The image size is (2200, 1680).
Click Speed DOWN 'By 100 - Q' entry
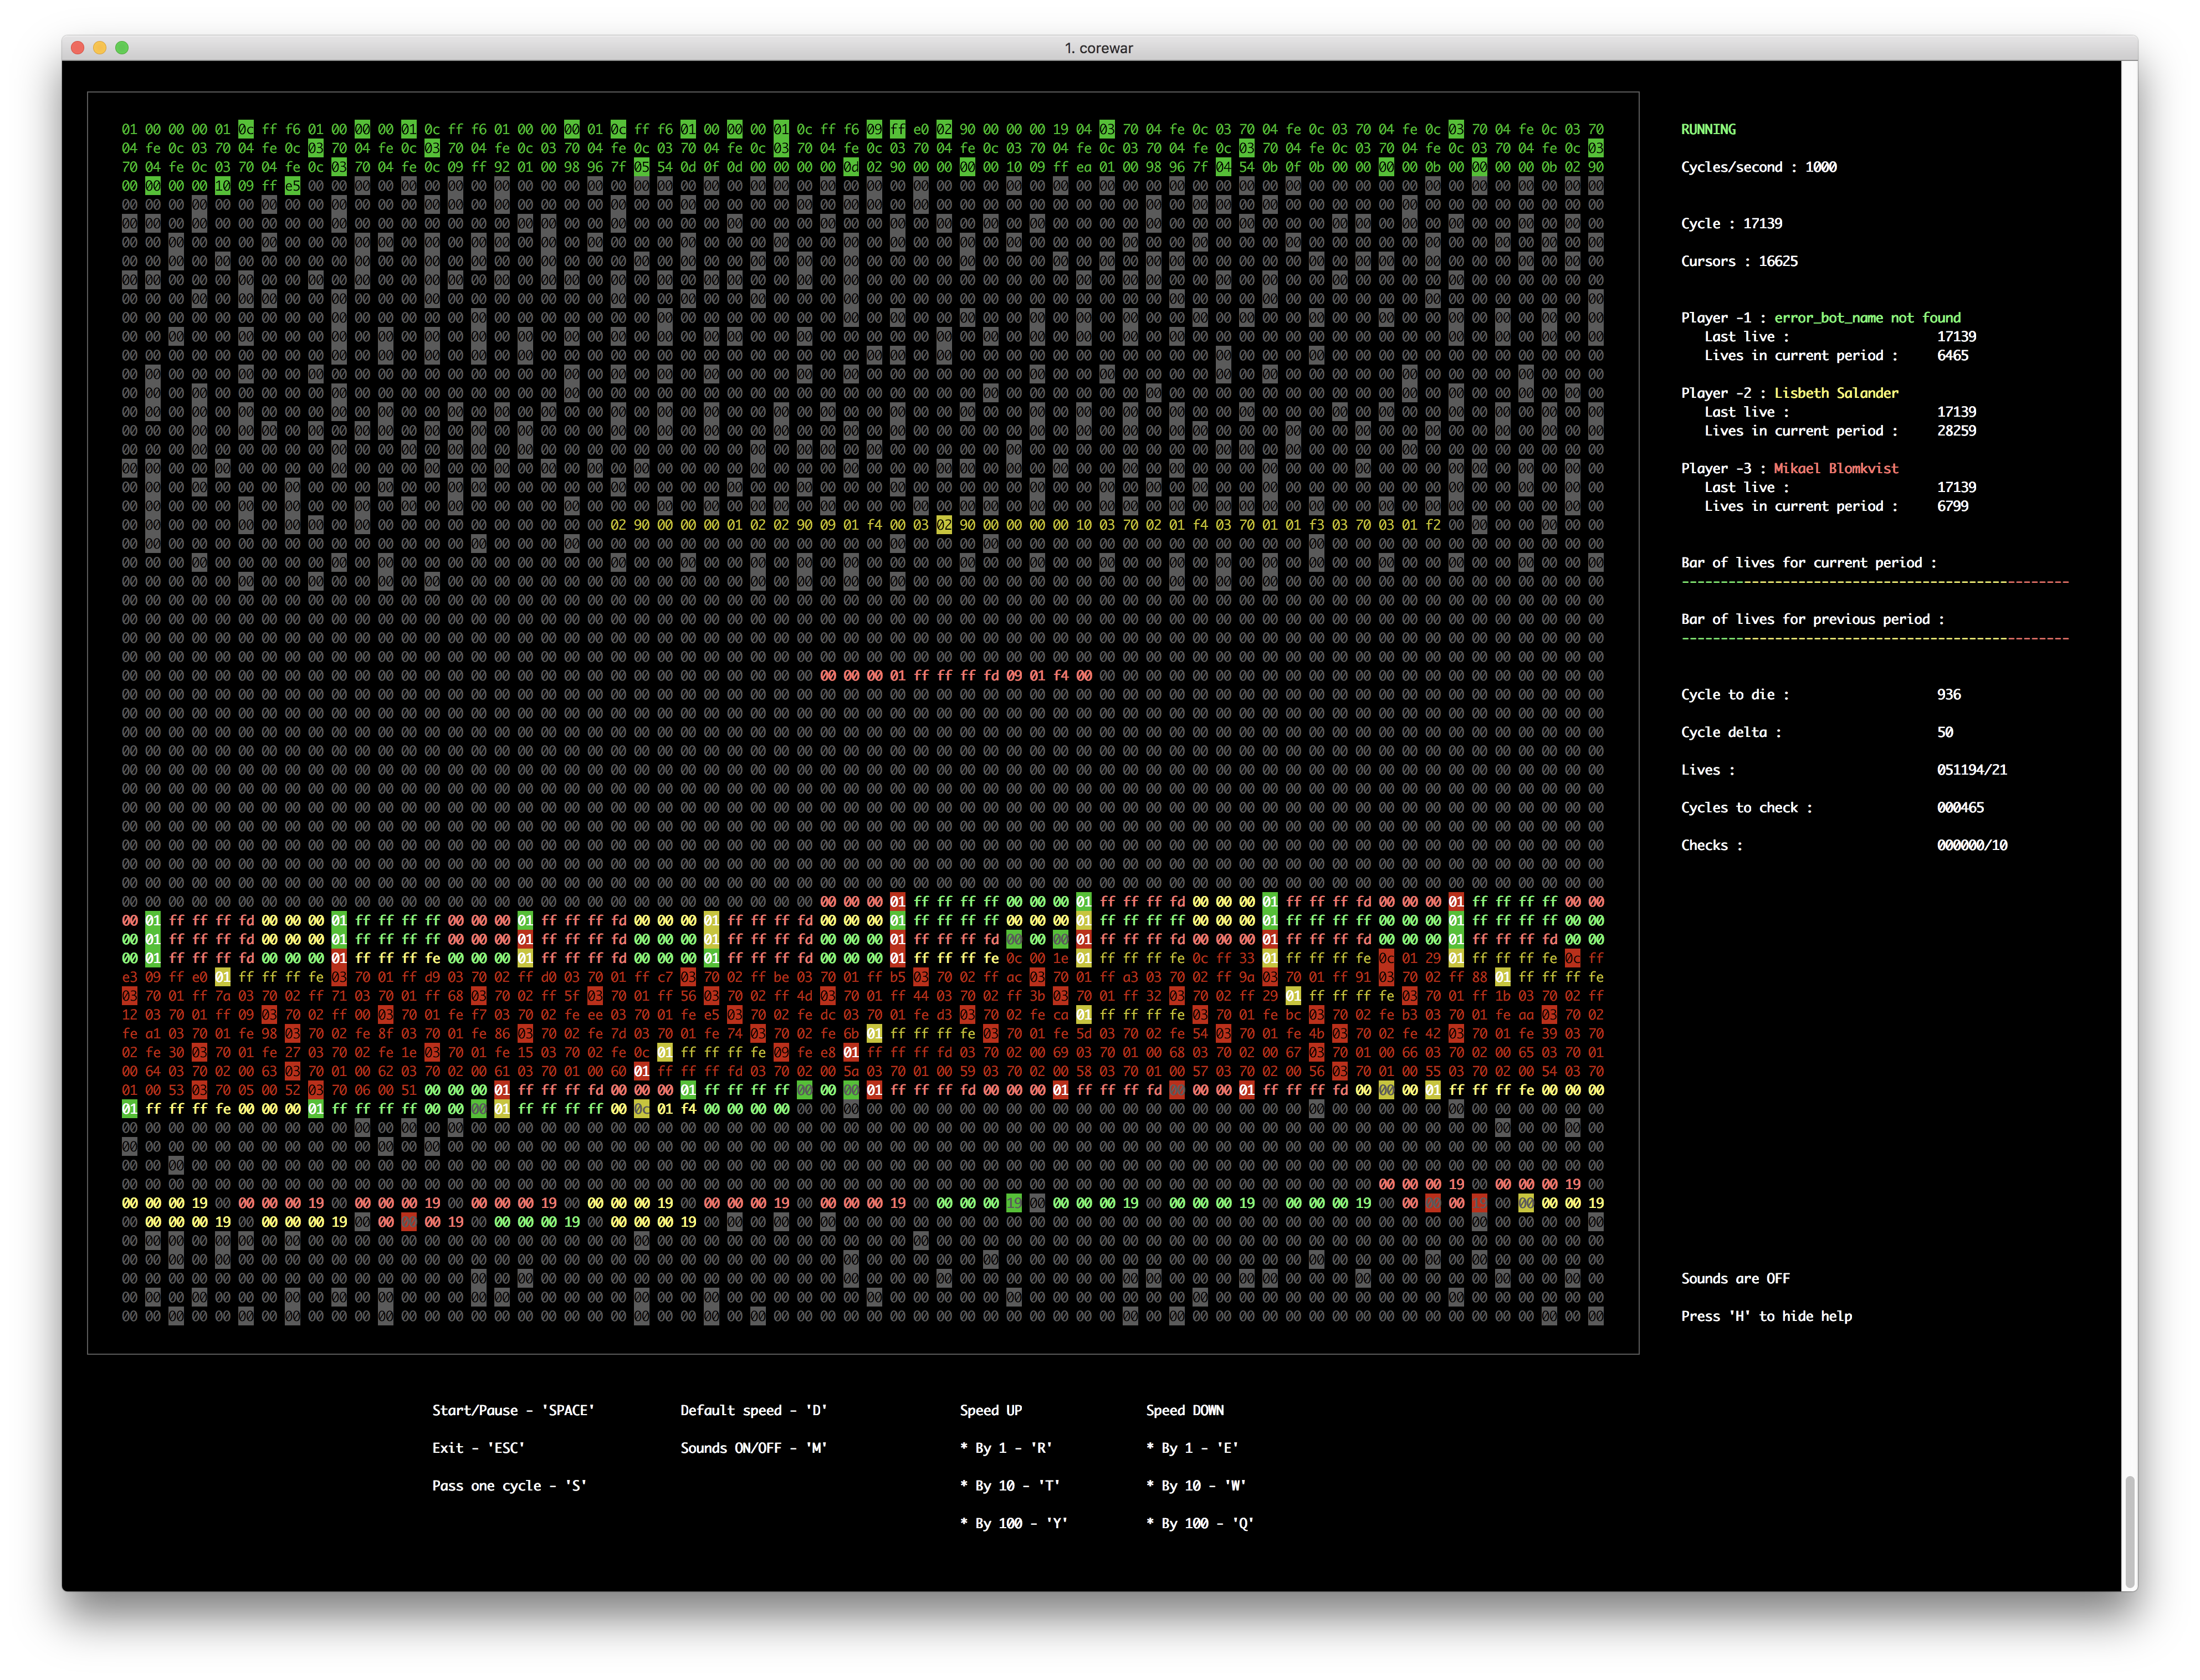point(1200,1524)
